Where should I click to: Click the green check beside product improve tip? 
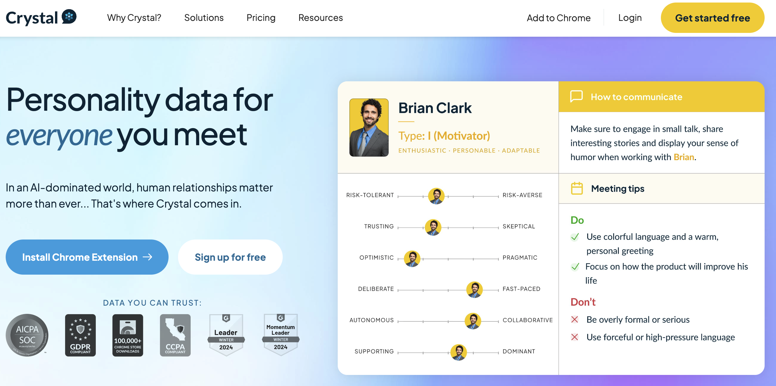[575, 267]
